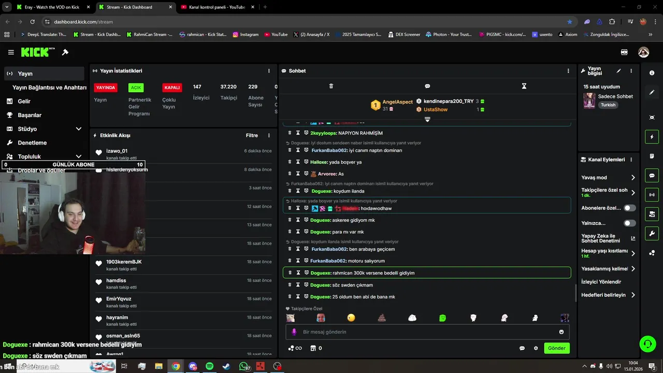
Task: Click the lightning bolt sidebar icon
Action: point(652,137)
